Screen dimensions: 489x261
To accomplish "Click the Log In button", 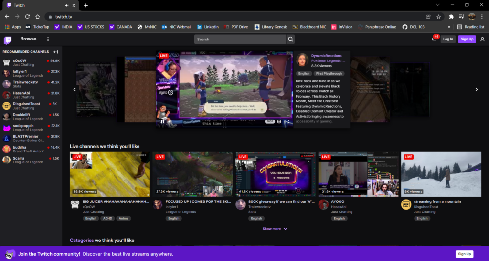I will [448, 39].
